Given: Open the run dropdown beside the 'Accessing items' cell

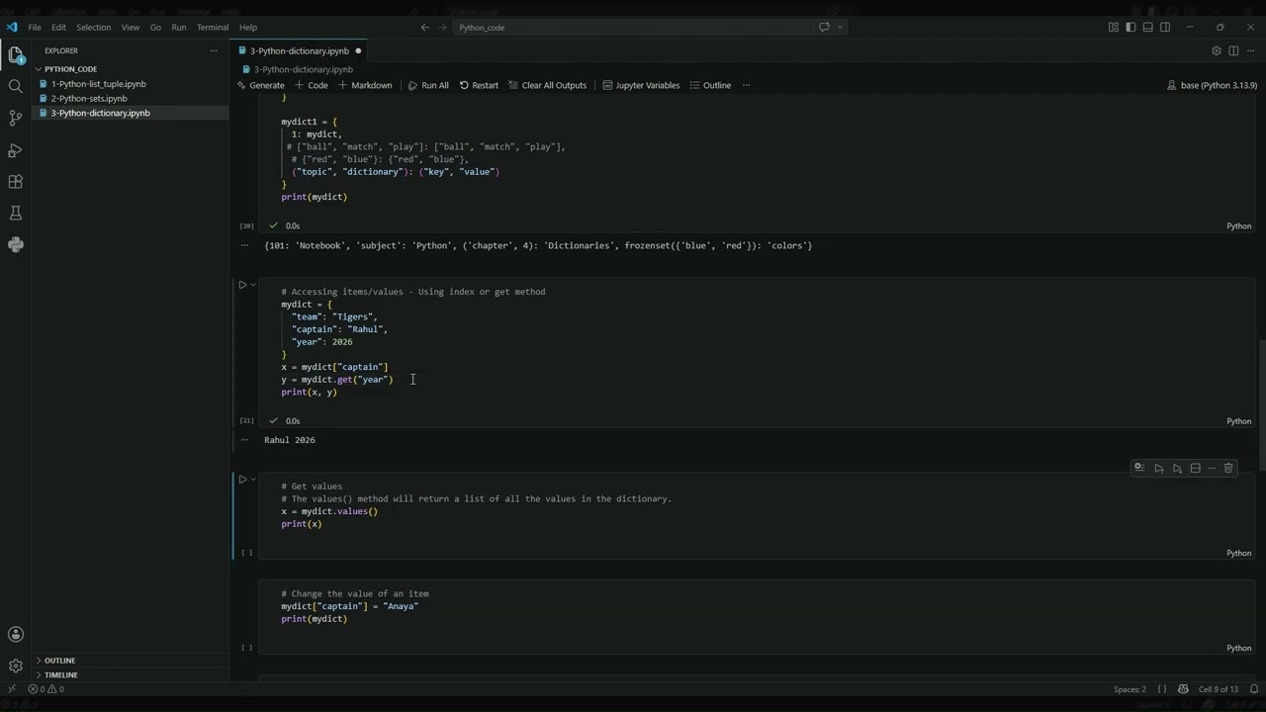Looking at the screenshot, I should pyautogui.click(x=253, y=285).
